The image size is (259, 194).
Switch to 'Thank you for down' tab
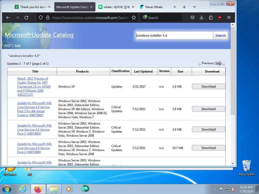[33, 7]
